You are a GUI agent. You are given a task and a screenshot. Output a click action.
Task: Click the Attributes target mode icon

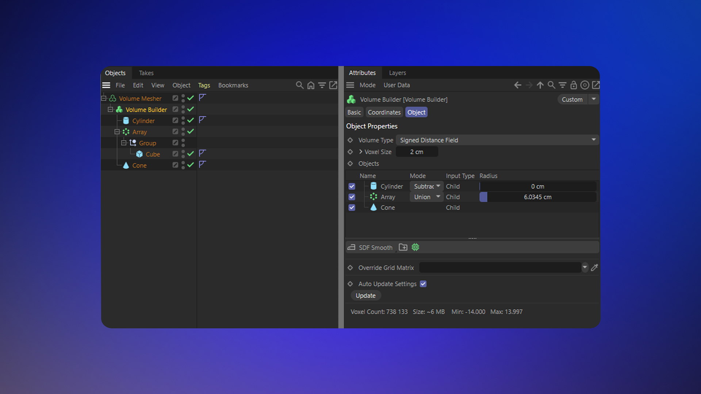585,85
